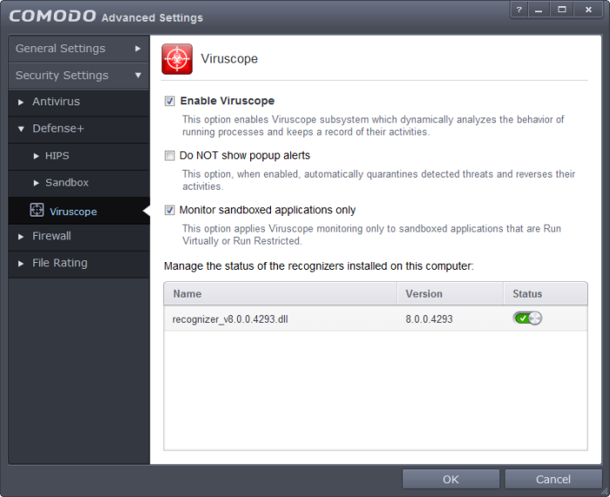Click the OK button
This screenshot has width=610, height=497.
[451, 479]
